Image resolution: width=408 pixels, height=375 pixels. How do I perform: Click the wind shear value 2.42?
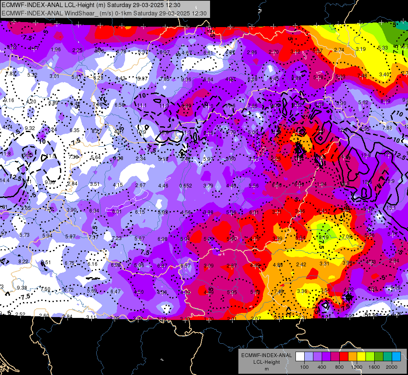301,265
